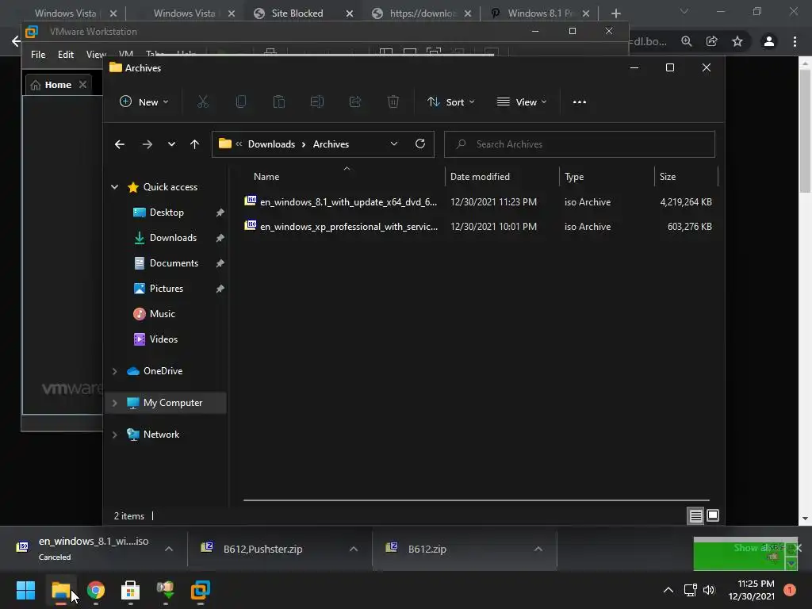Bookmark the page with Chrome star icon

737,41
